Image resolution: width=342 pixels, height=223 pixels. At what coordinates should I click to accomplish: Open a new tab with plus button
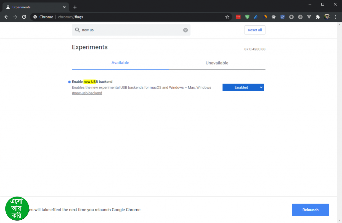click(x=75, y=7)
